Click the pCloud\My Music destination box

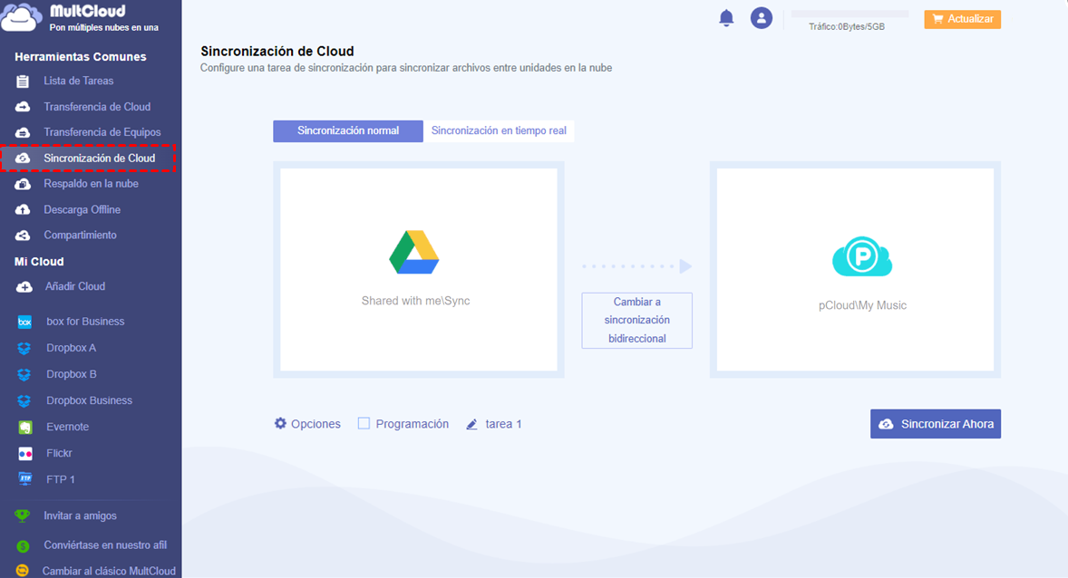855,270
